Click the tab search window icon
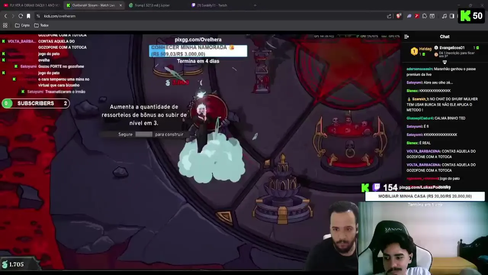The width and height of the screenshot is (488, 275). click(x=432, y=16)
